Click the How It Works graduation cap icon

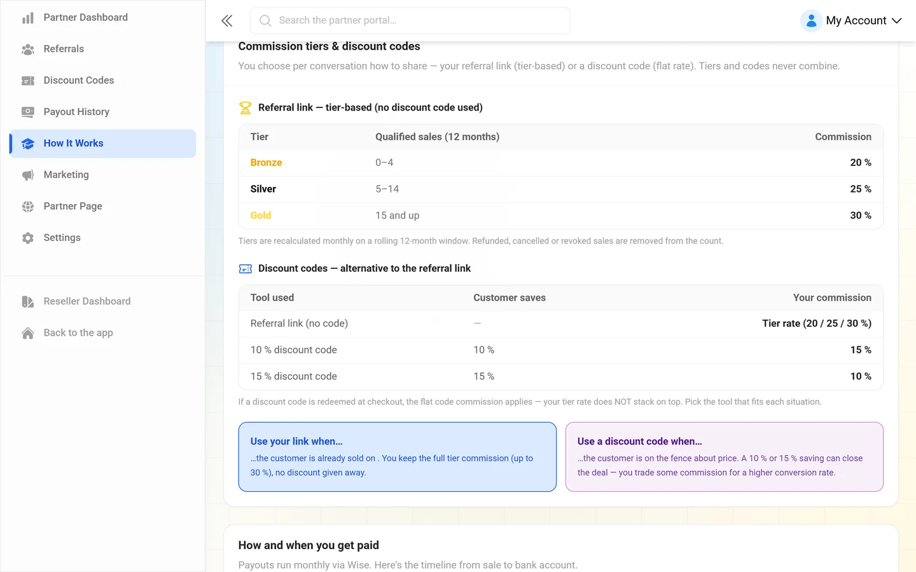tap(28, 144)
